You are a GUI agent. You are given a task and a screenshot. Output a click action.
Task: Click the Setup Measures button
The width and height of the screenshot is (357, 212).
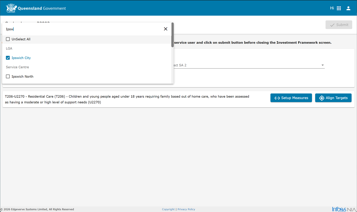[x=291, y=98]
